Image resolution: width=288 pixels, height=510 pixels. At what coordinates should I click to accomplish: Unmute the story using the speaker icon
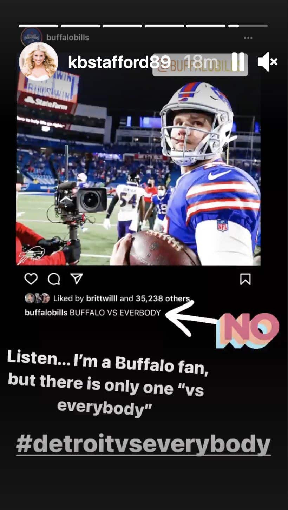pyautogui.click(x=268, y=62)
